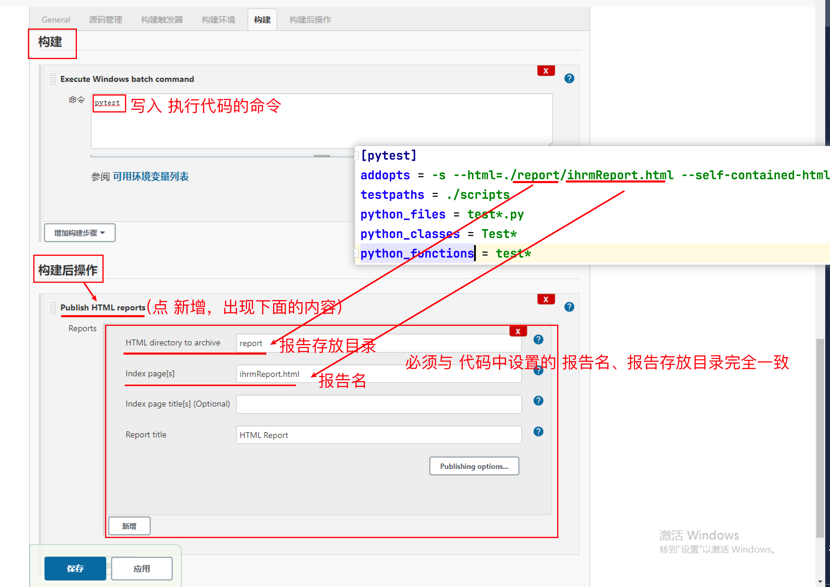Click the 新增 button to add a report

(129, 526)
